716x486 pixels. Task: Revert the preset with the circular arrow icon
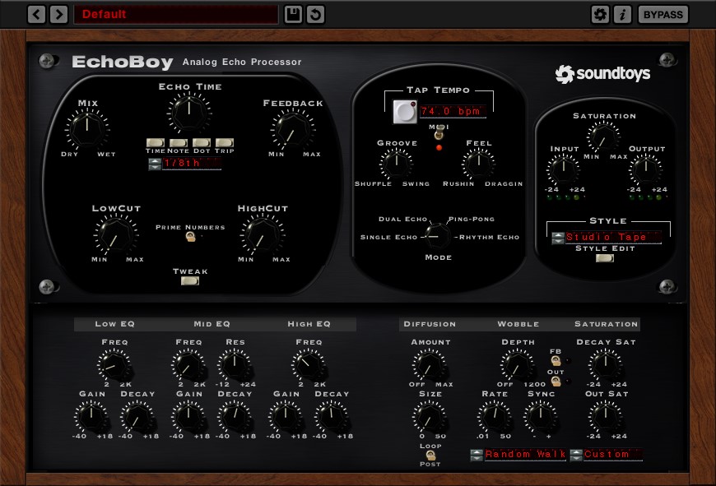pyautogui.click(x=315, y=14)
